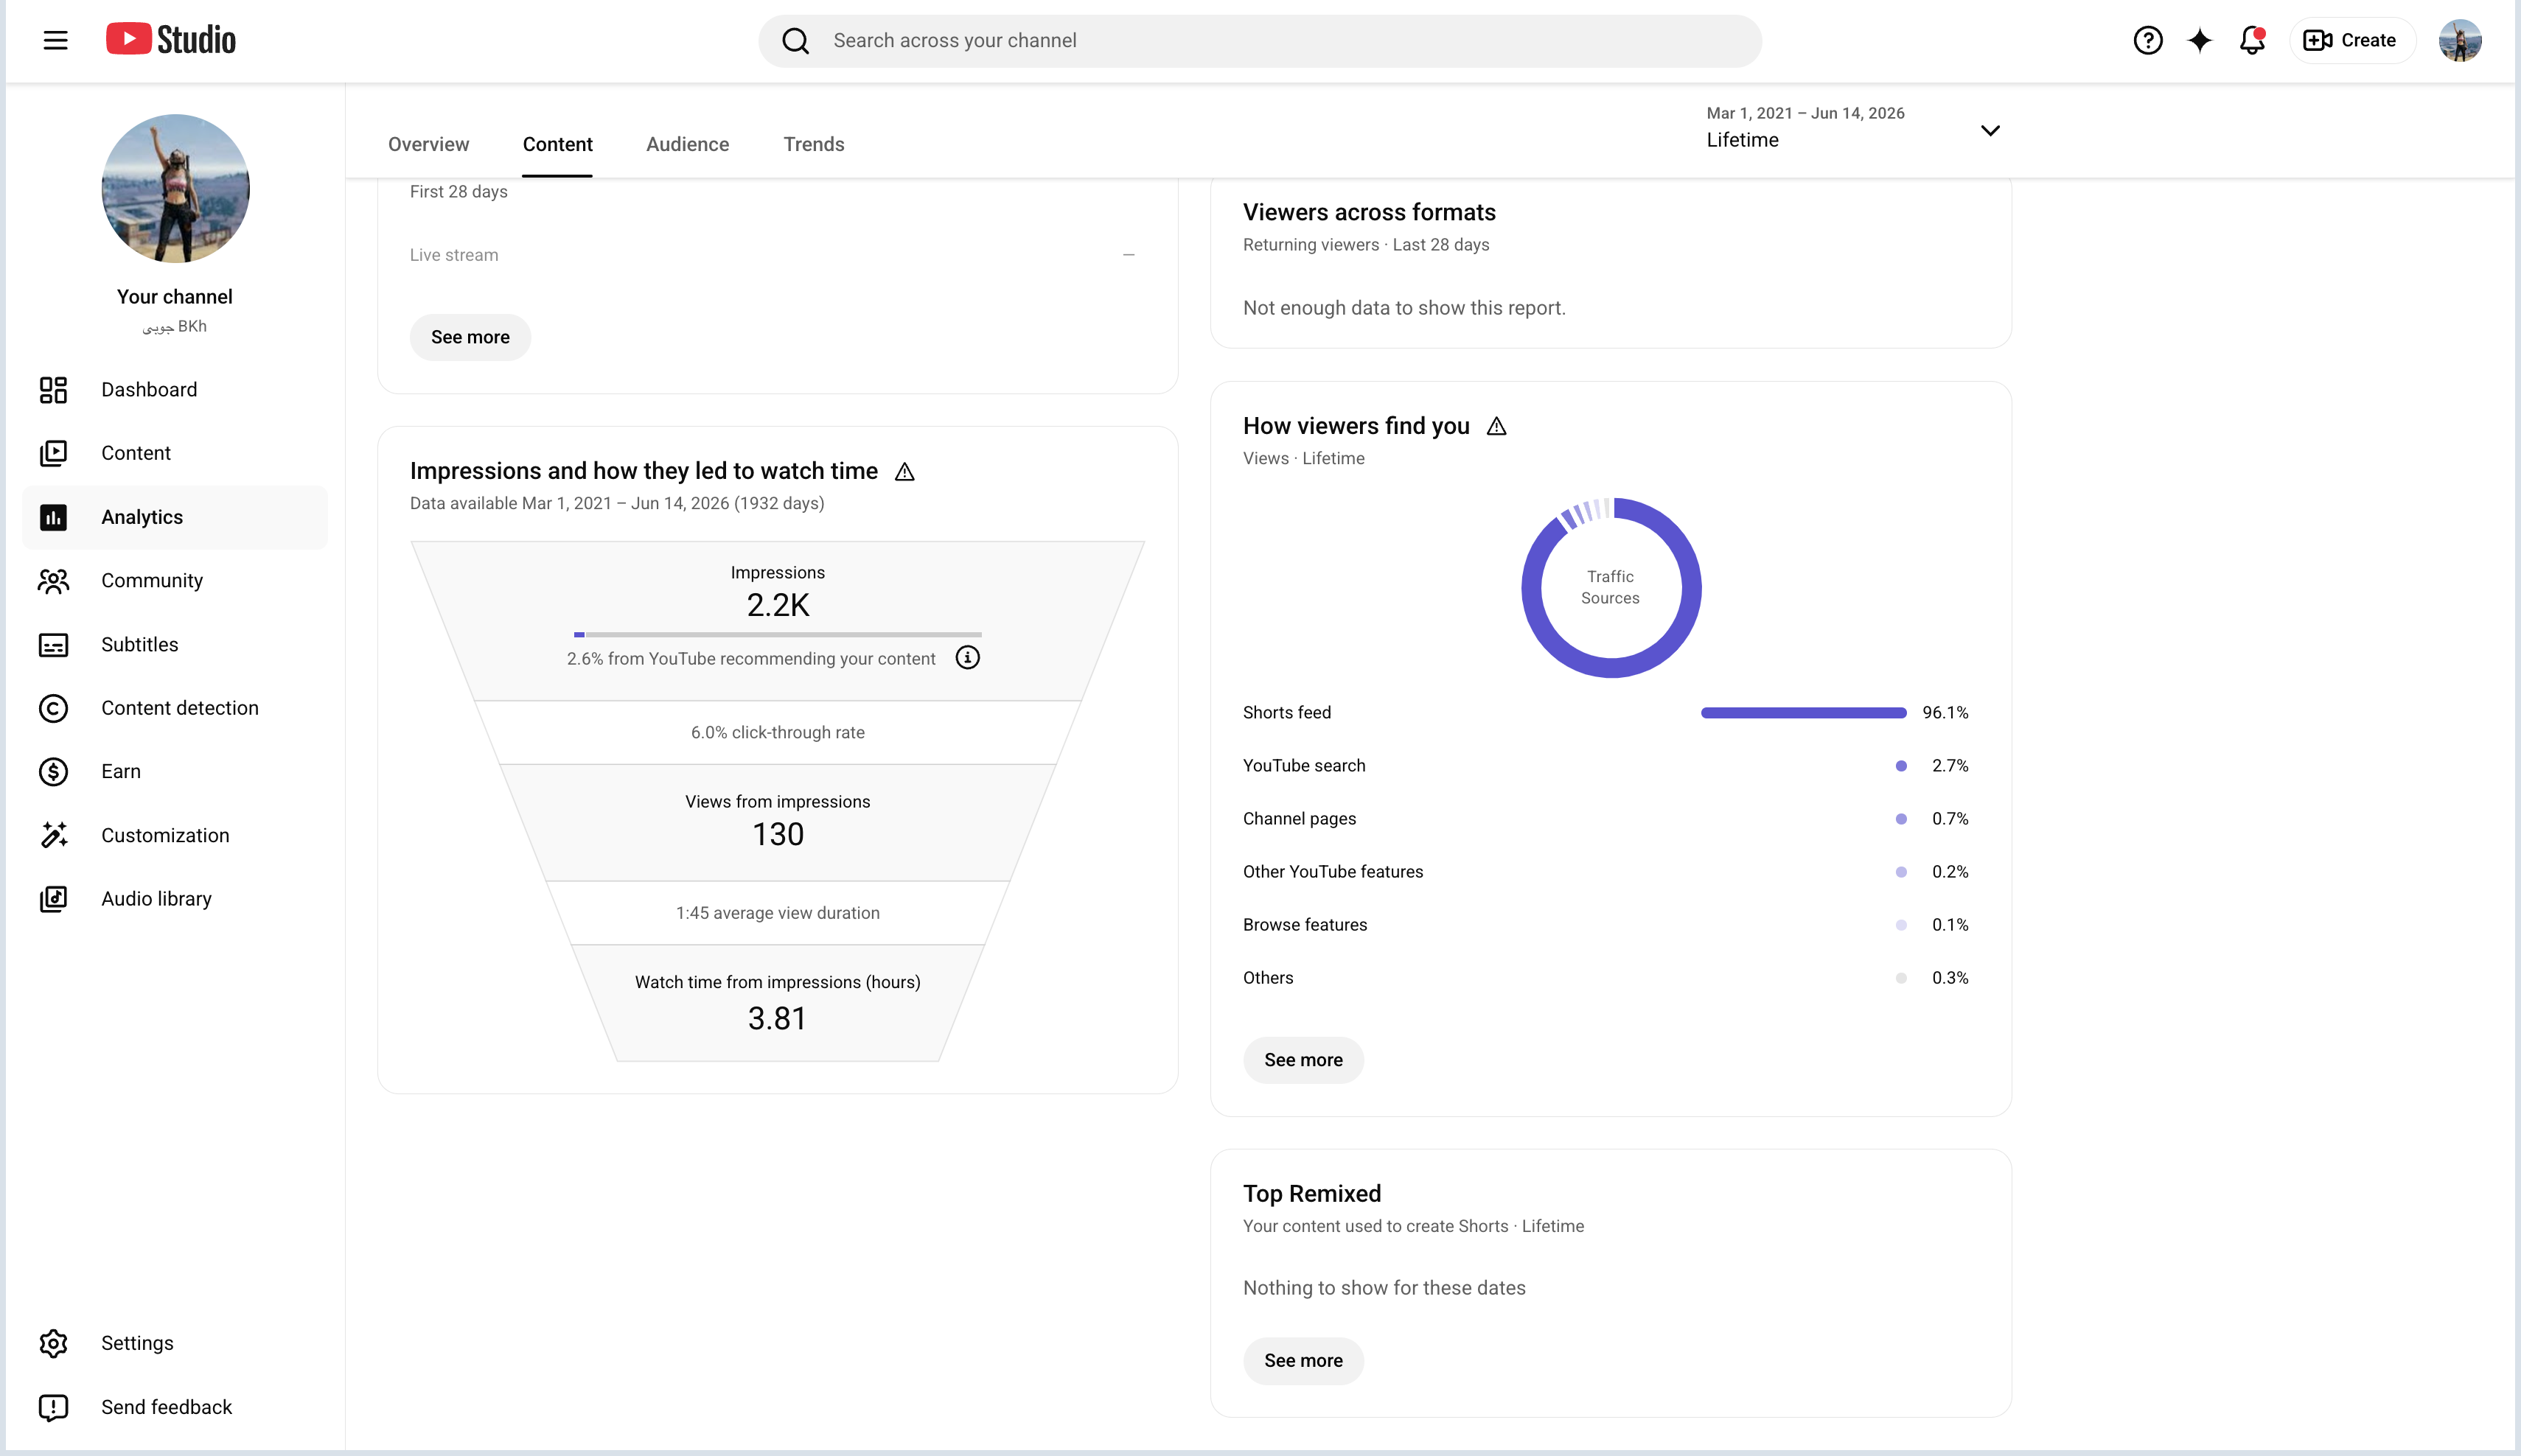The image size is (2521, 1456).
Task: Click the Earn dollar icon
Action: pyautogui.click(x=53, y=772)
